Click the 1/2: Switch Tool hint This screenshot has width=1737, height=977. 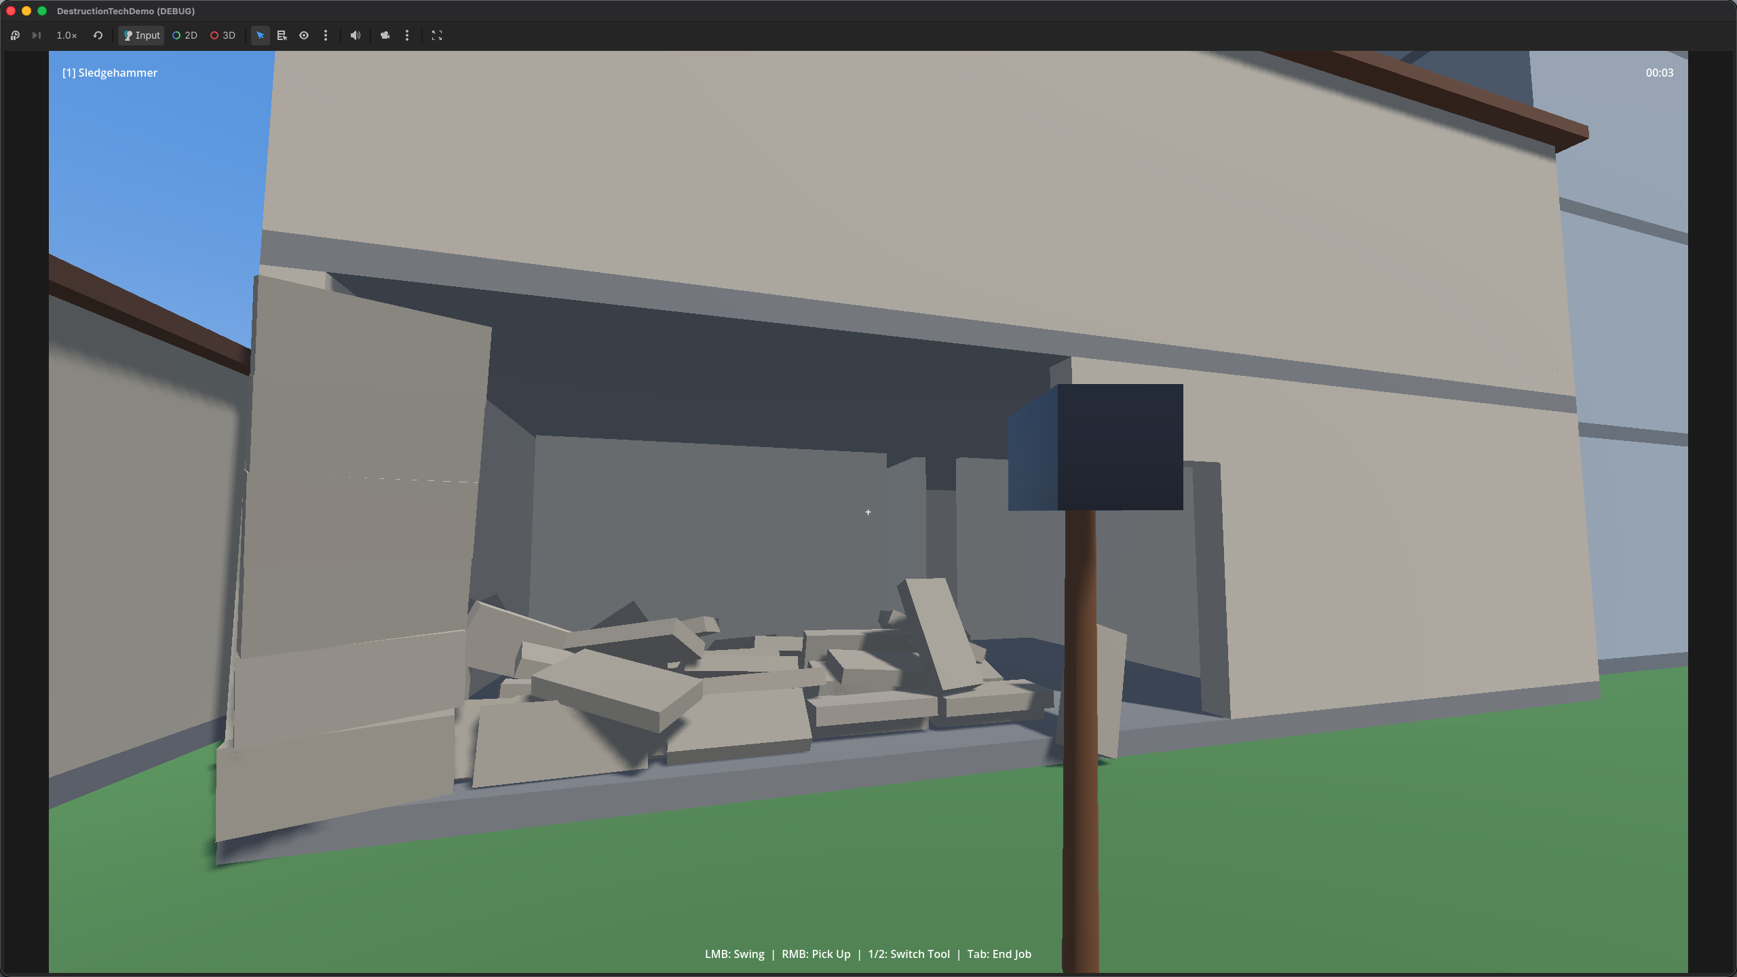click(909, 954)
